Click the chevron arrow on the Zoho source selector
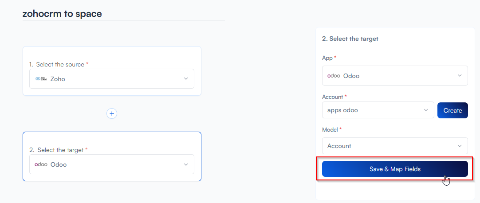The image size is (480, 203). tap(185, 79)
